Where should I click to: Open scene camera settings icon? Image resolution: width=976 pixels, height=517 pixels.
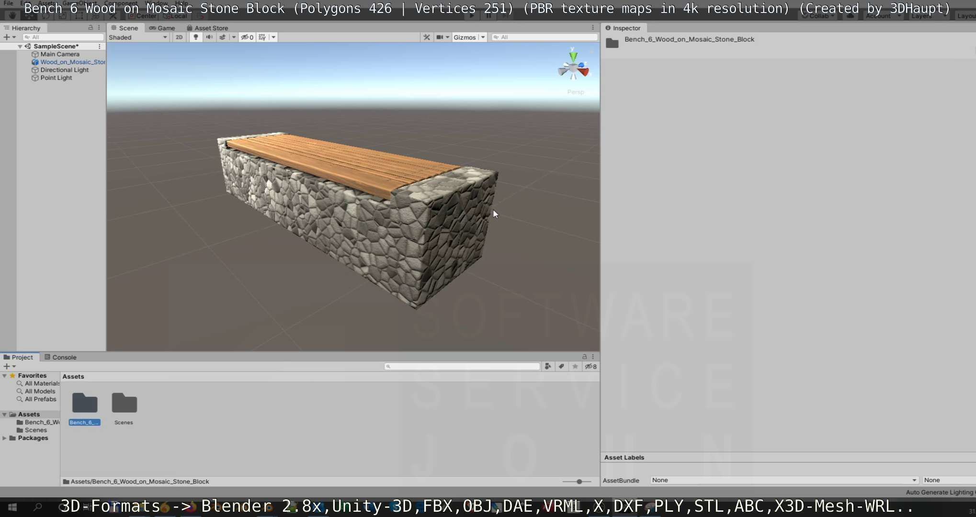click(440, 37)
